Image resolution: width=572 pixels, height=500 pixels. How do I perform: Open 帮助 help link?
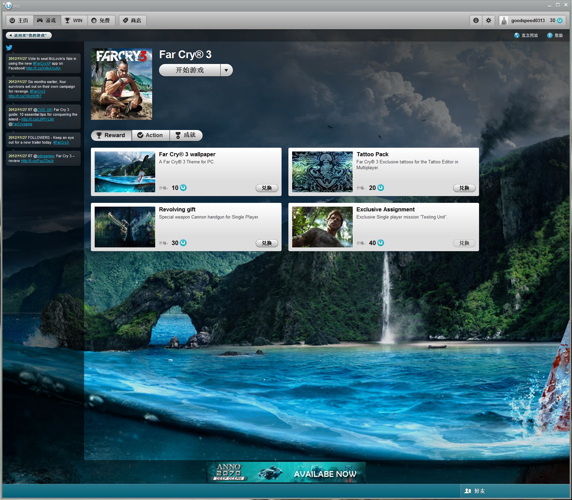click(558, 35)
